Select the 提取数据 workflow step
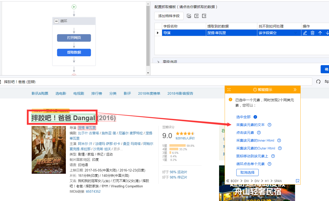Screen dimensions: 329x201 74,53
